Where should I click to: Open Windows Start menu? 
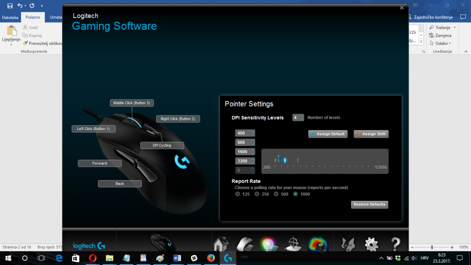8,258
